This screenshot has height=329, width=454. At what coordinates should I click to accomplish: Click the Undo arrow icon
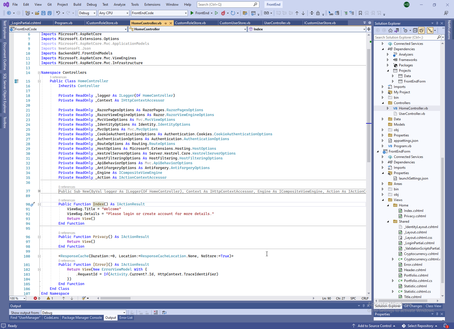[x=58, y=13]
